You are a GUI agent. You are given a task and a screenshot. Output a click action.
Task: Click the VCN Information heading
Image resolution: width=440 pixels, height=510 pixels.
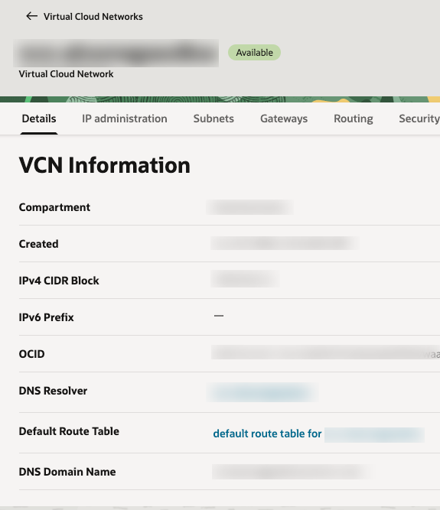[105, 165]
